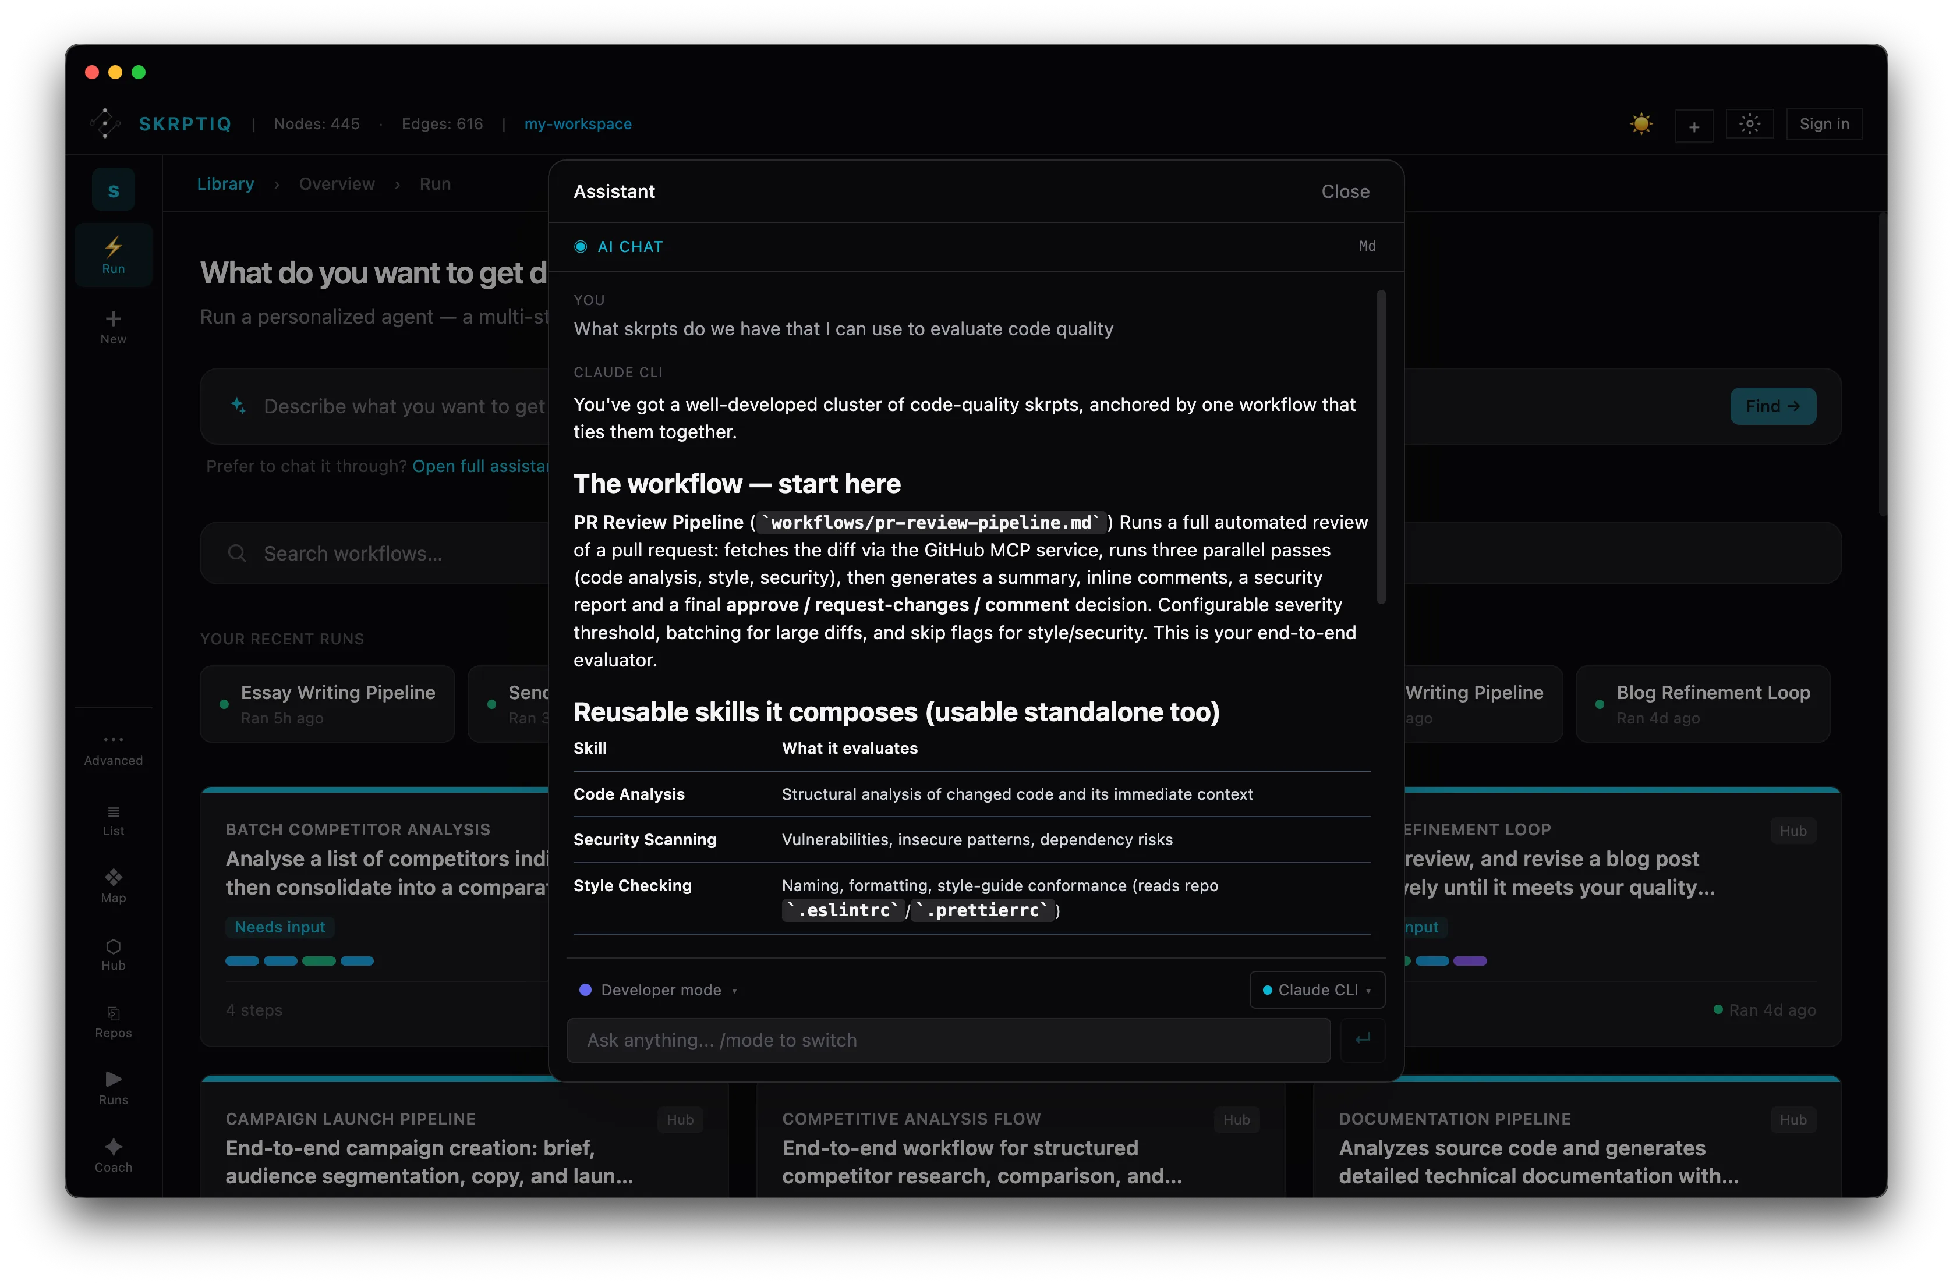Image resolution: width=1953 pixels, height=1284 pixels.
Task: Click the Search workflows magnifier icon
Action: click(x=237, y=553)
